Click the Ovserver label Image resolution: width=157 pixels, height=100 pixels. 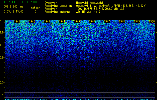51,3
